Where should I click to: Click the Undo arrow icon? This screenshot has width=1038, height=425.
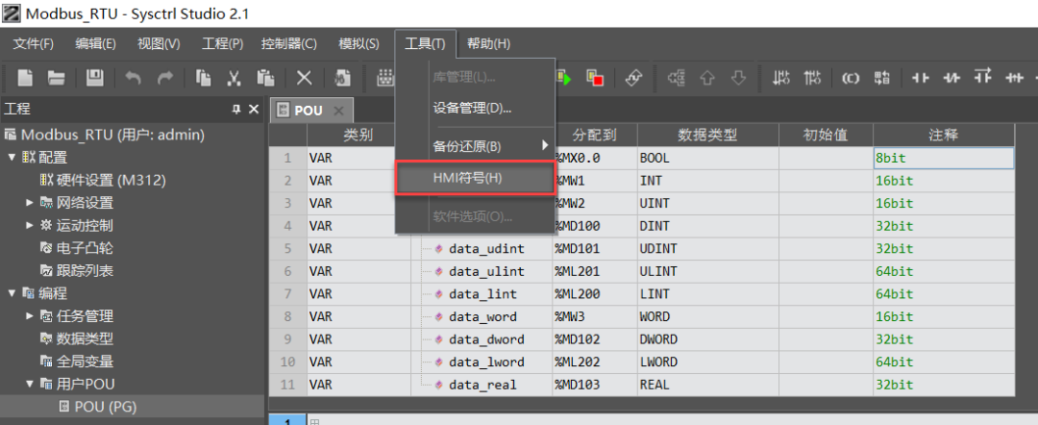133,78
